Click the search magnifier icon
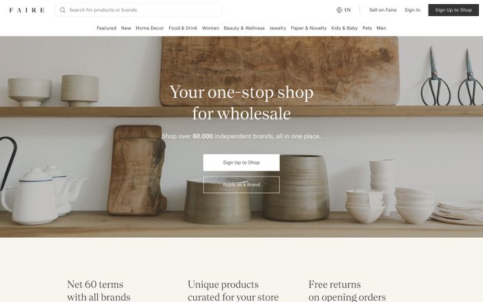483x302 pixels. [63, 10]
